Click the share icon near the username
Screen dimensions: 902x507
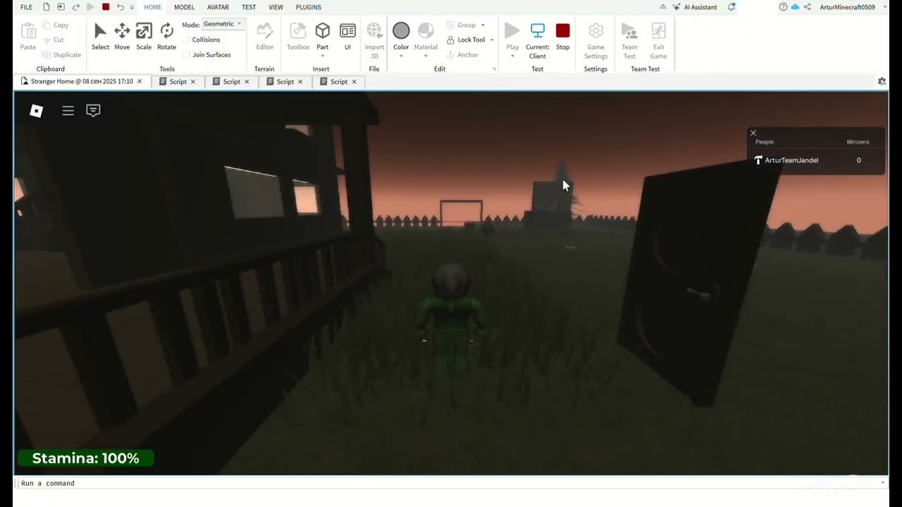coord(807,7)
